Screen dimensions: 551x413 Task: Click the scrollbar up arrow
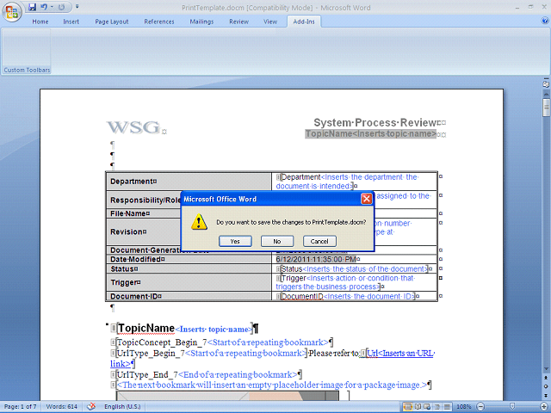pyautogui.click(x=546, y=94)
